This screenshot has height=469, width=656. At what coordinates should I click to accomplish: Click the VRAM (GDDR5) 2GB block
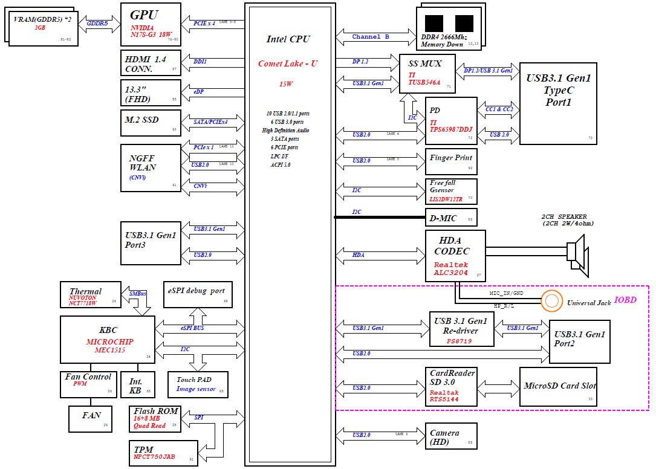click(x=41, y=27)
